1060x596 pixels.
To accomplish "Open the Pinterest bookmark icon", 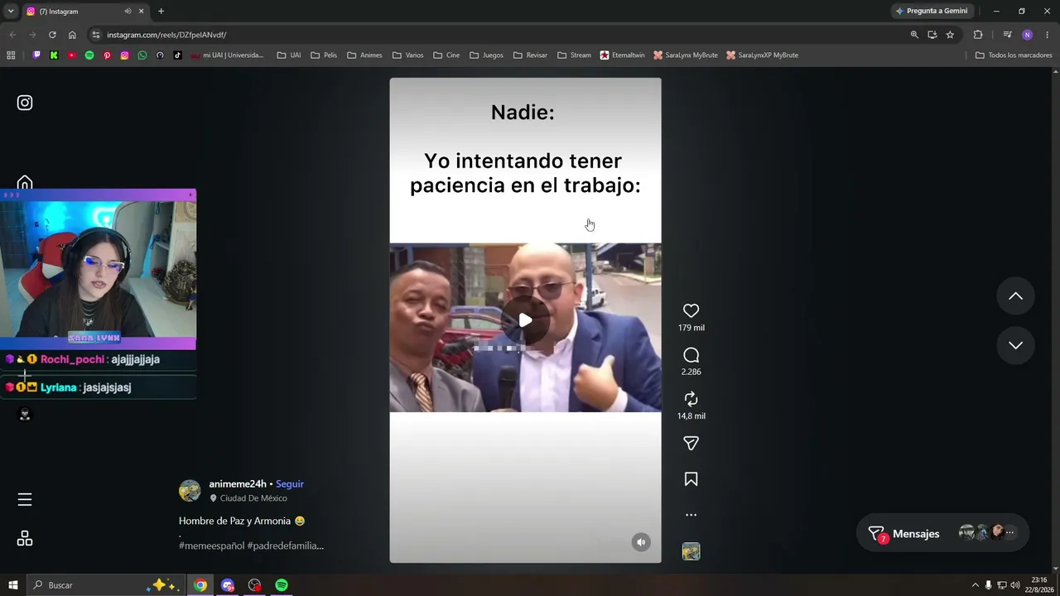I will click(x=107, y=55).
